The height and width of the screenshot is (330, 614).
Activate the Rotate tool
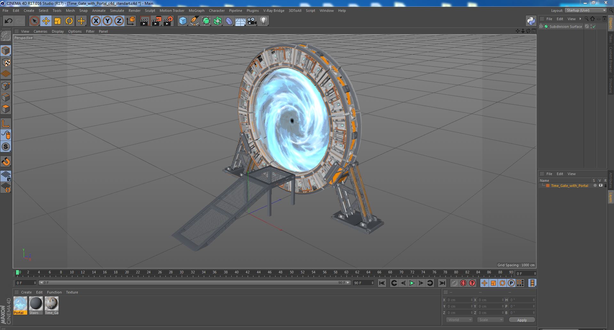69,21
